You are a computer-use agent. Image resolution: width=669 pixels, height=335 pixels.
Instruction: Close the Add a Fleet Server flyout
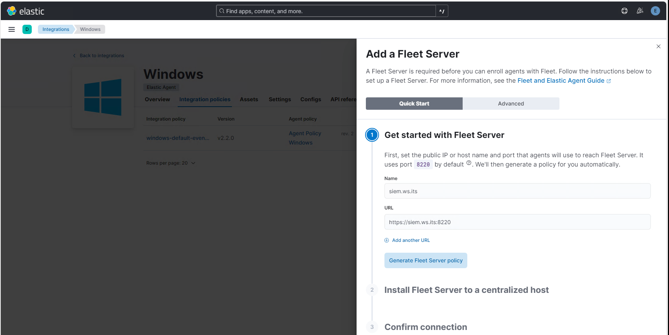pyautogui.click(x=659, y=46)
